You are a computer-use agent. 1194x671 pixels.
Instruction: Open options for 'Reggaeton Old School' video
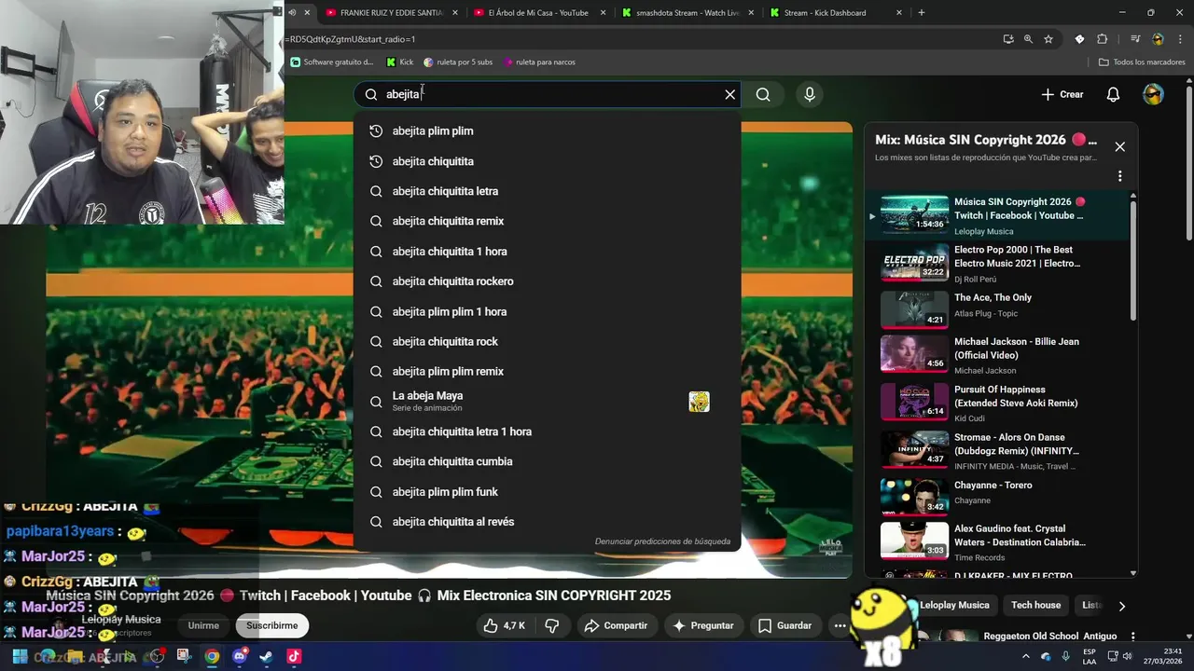[x=1132, y=637]
